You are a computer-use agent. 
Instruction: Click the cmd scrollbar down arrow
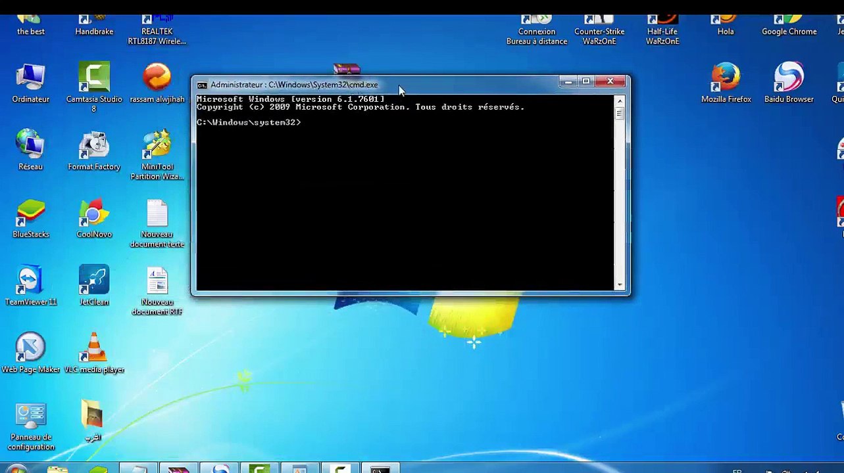pos(619,285)
